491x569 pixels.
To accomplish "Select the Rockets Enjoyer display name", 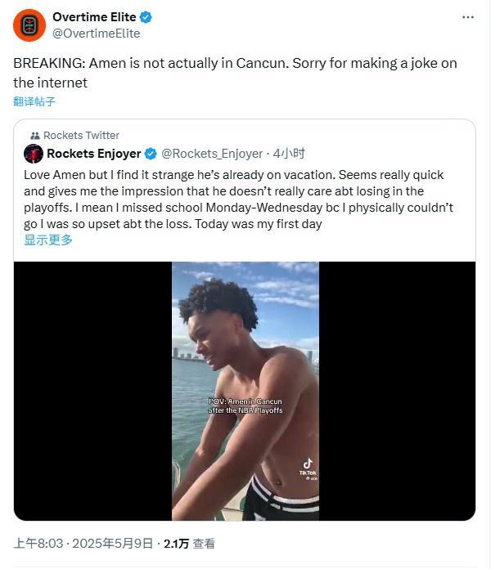I will point(93,154).
